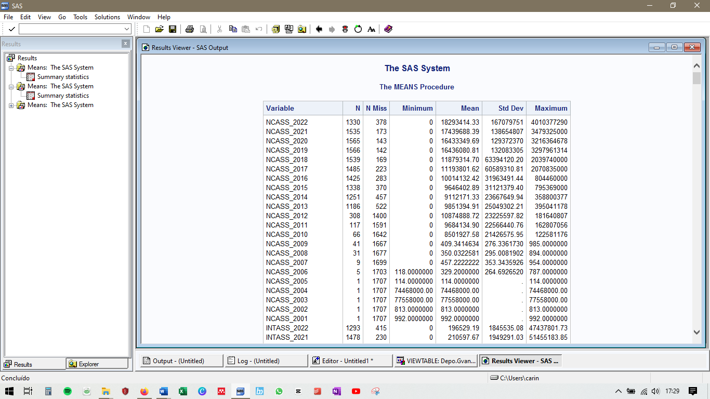This screenshot has width=710, height=399.
Task: Click the Copy toolbar icon
Action: [x=232, y=29]
